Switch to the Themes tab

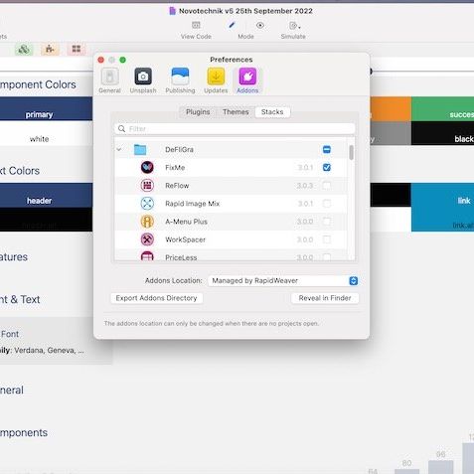click(x=236, y=112)
